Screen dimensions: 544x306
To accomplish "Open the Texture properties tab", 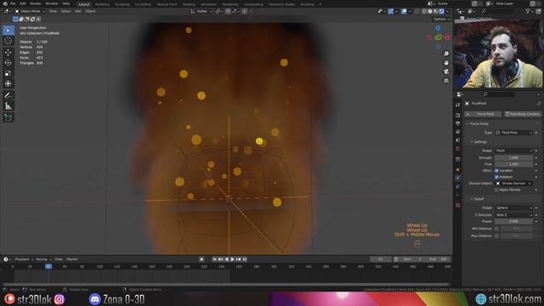I will pyautogui.click(x=458, y=205).
